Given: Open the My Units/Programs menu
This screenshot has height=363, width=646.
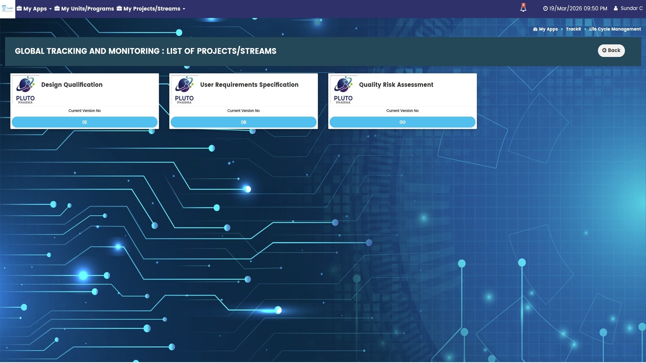Looking at the screenshot, I should coord(84,8).
